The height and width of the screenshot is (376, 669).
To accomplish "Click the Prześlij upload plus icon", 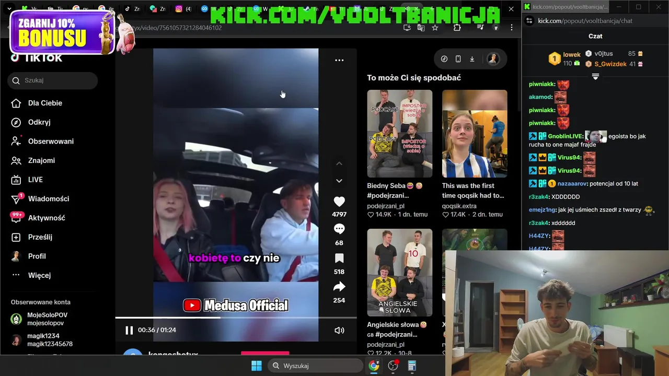I will [x=16, y=237].
